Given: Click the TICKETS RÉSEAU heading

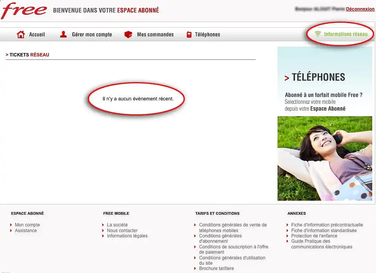Looking at the screenshot, I should click(x=28, y=55).
